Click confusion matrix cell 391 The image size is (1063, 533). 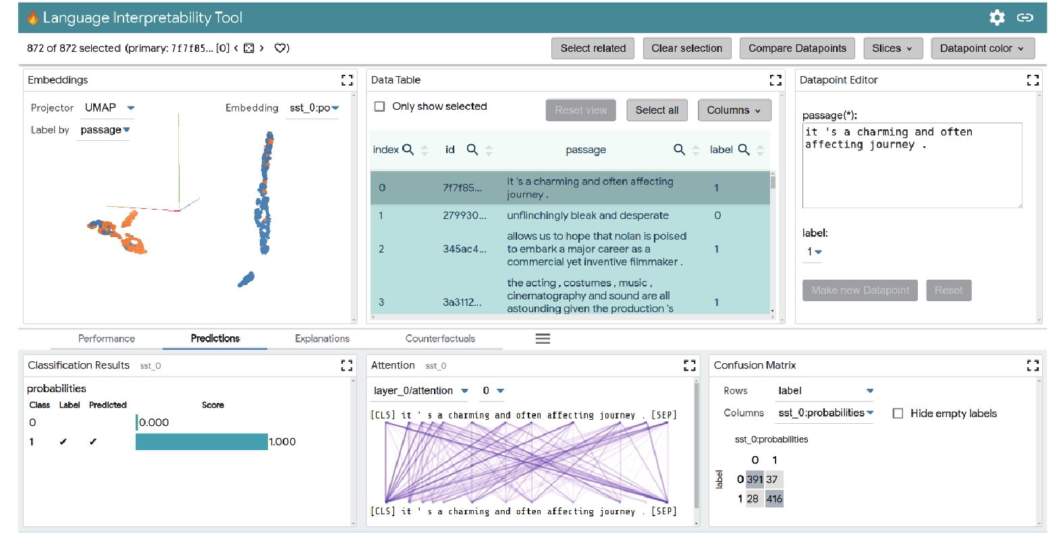coord(755,480)
